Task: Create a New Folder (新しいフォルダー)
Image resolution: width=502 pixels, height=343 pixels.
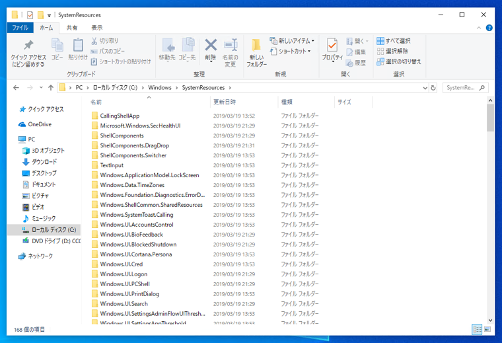Action: click(256, 52)
